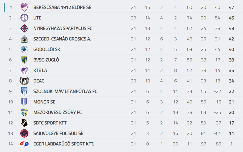Click the Monor SE club crest
The width and height of the screenshot is (243, 152).
tap(24, 102)
